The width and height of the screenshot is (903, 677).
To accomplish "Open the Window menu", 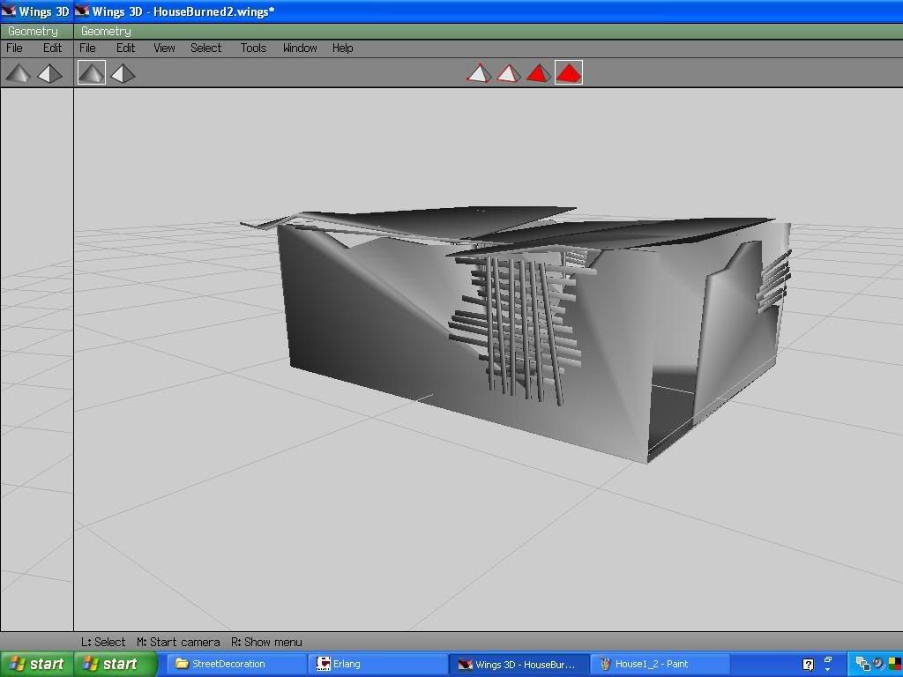I will point(300,48).
